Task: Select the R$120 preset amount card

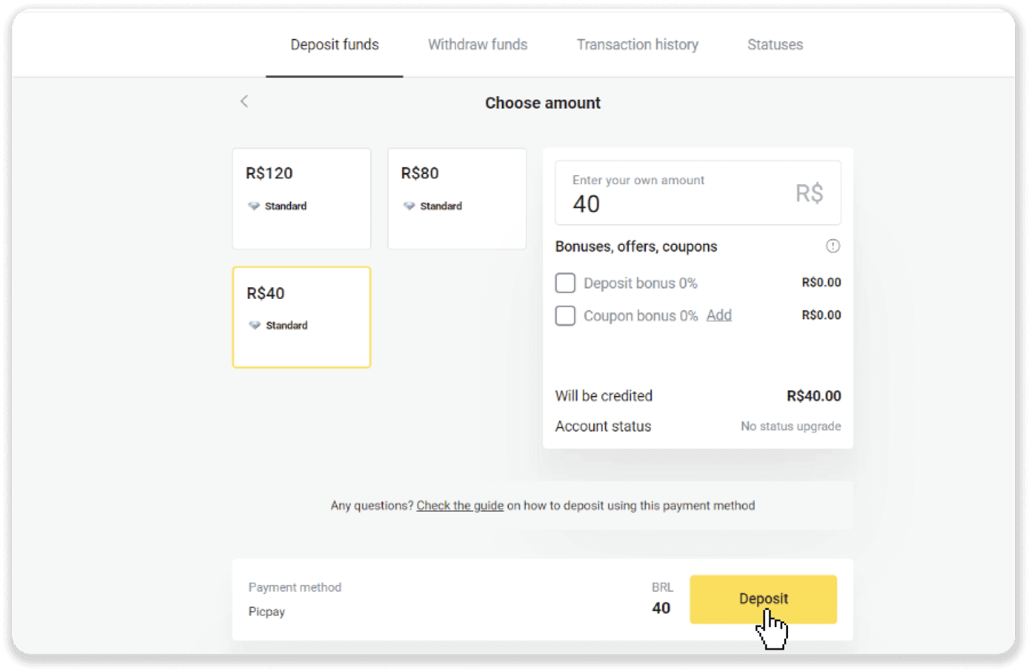Action: coord(301,198)
